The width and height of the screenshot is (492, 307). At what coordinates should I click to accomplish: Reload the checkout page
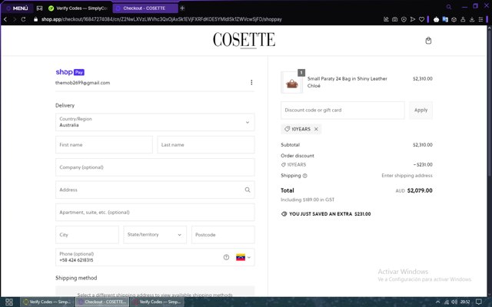[x=24, y=19]
